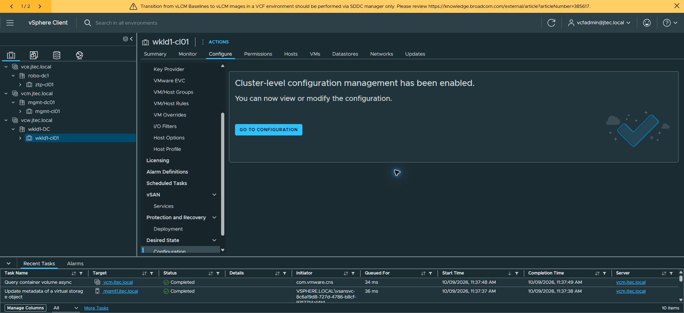Viewport: 684px width, 313px height.
Task: Sort by the Target column
Action: [x=144, y=273]
